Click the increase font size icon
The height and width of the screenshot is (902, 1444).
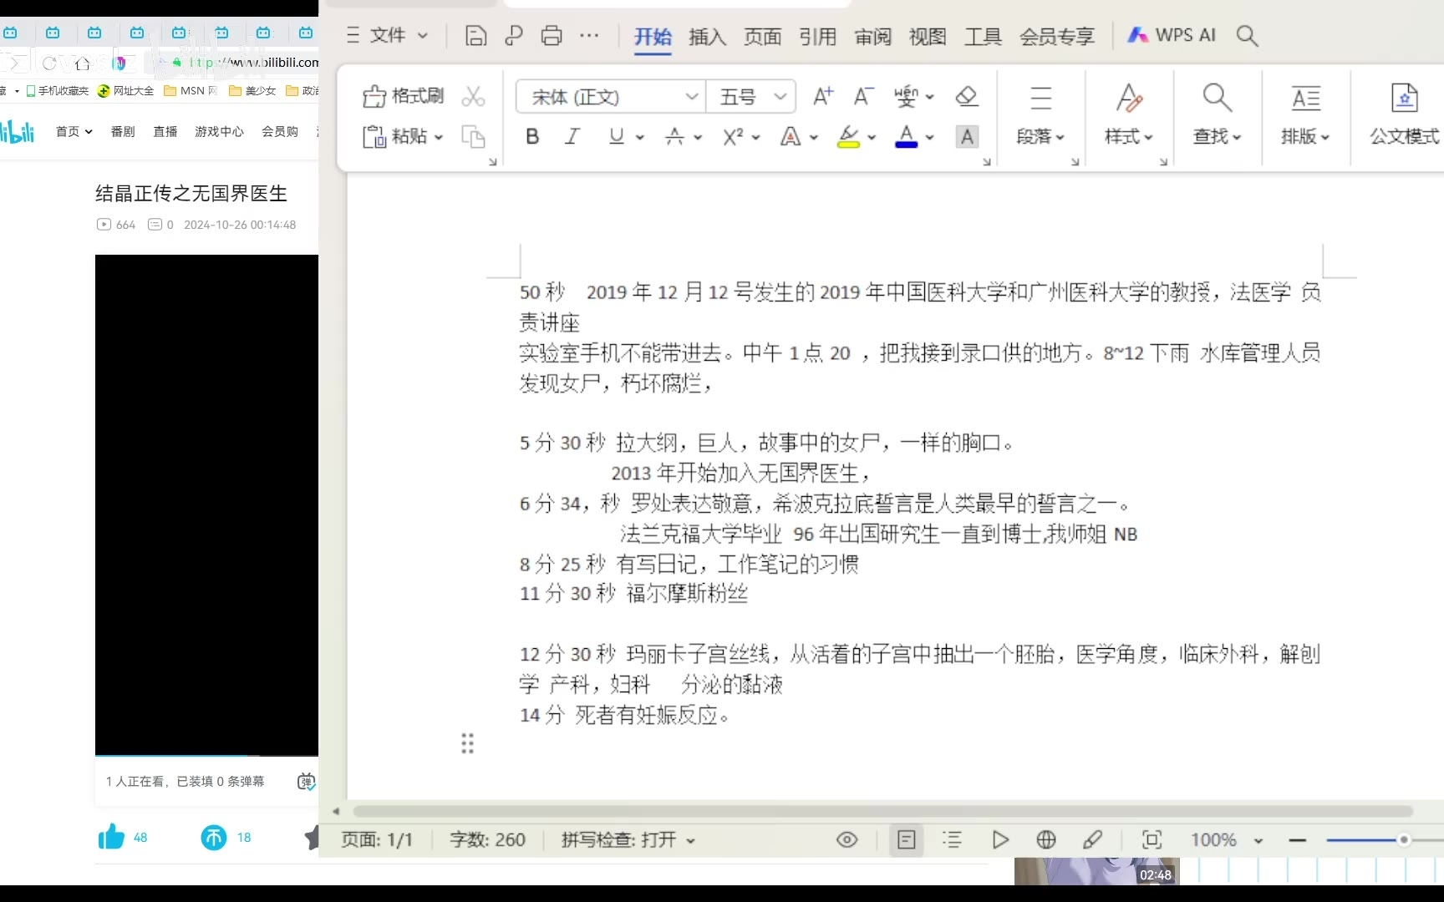[823, 97]
